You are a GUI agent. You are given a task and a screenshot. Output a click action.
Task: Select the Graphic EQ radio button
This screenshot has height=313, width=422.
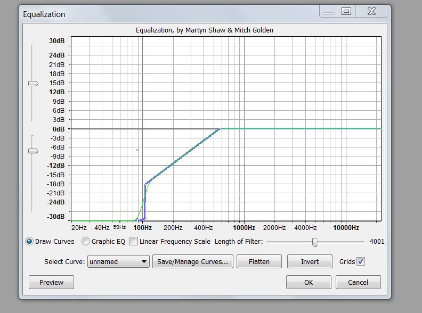click(x=86, y=241)
